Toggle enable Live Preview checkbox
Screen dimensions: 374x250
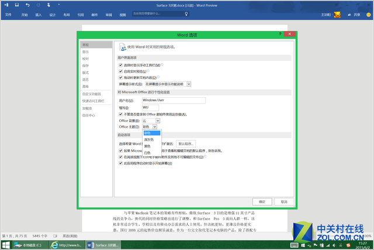pos(121,71)
